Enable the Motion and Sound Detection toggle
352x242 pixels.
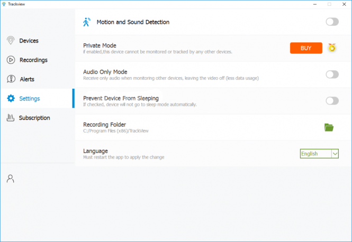pos(332,22)
